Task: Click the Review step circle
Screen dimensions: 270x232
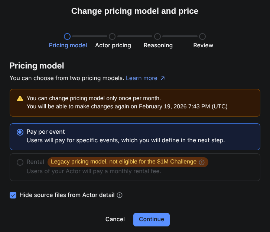Action: tap(202, 36)
